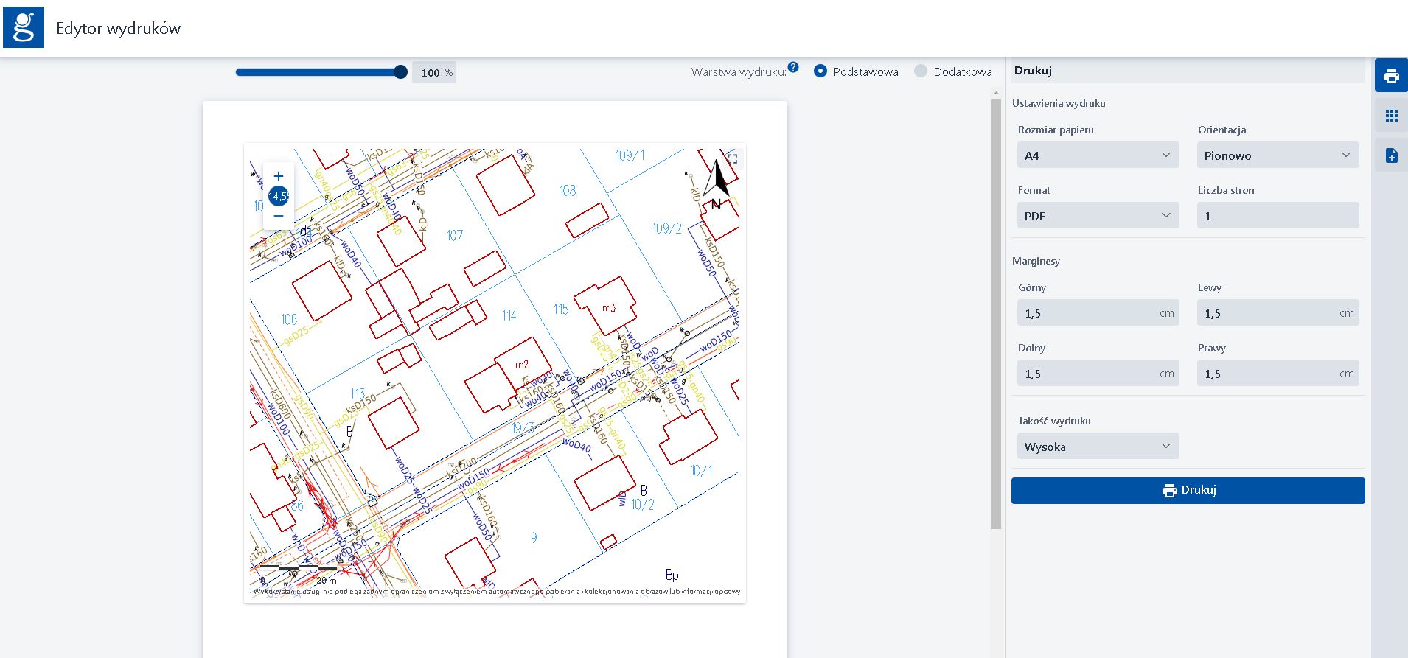This screenshot has width=1408, height=658.
Task: Click the add page document icon
Action: coord(1391,155)
